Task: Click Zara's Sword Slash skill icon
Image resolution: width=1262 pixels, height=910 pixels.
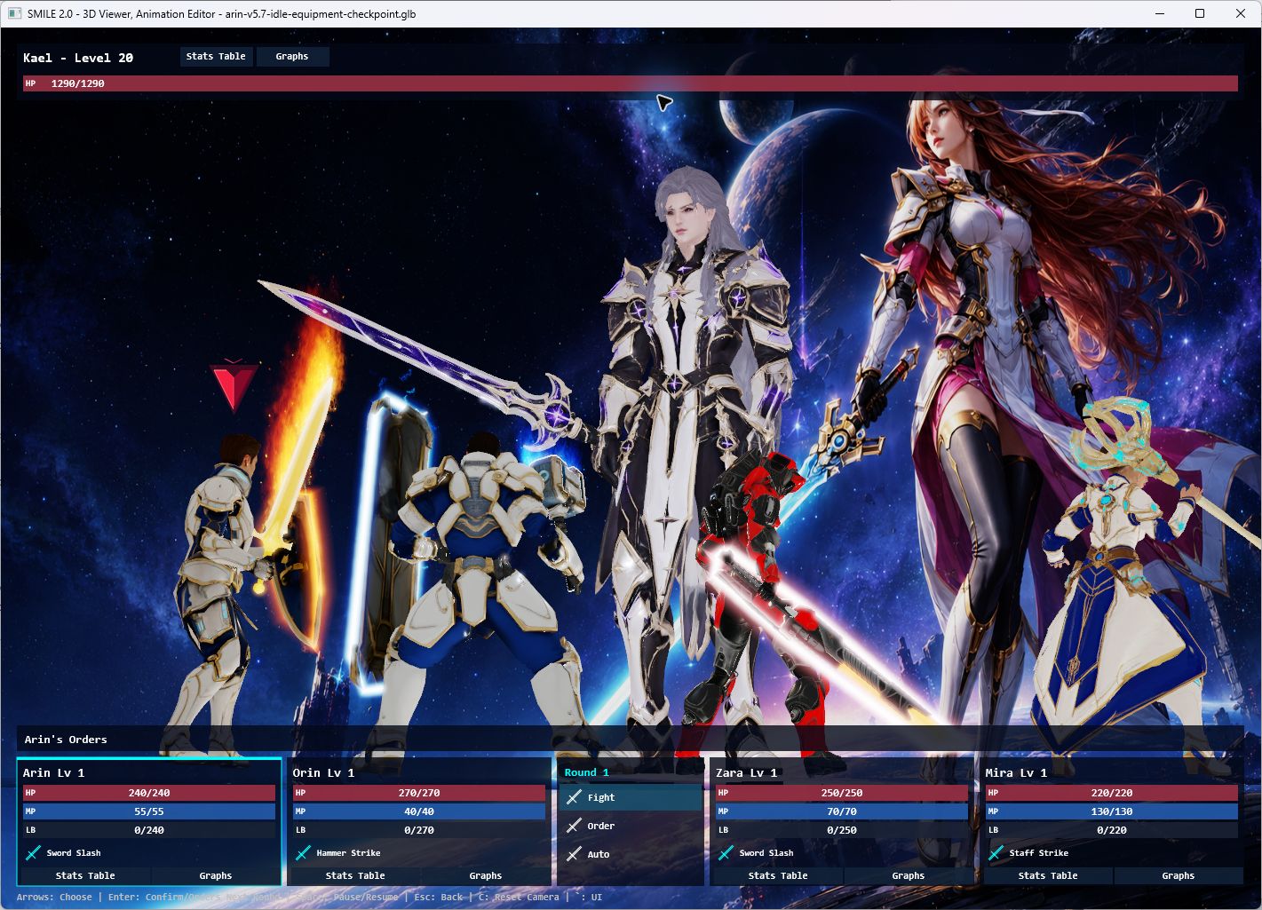Action: (726, 852)
